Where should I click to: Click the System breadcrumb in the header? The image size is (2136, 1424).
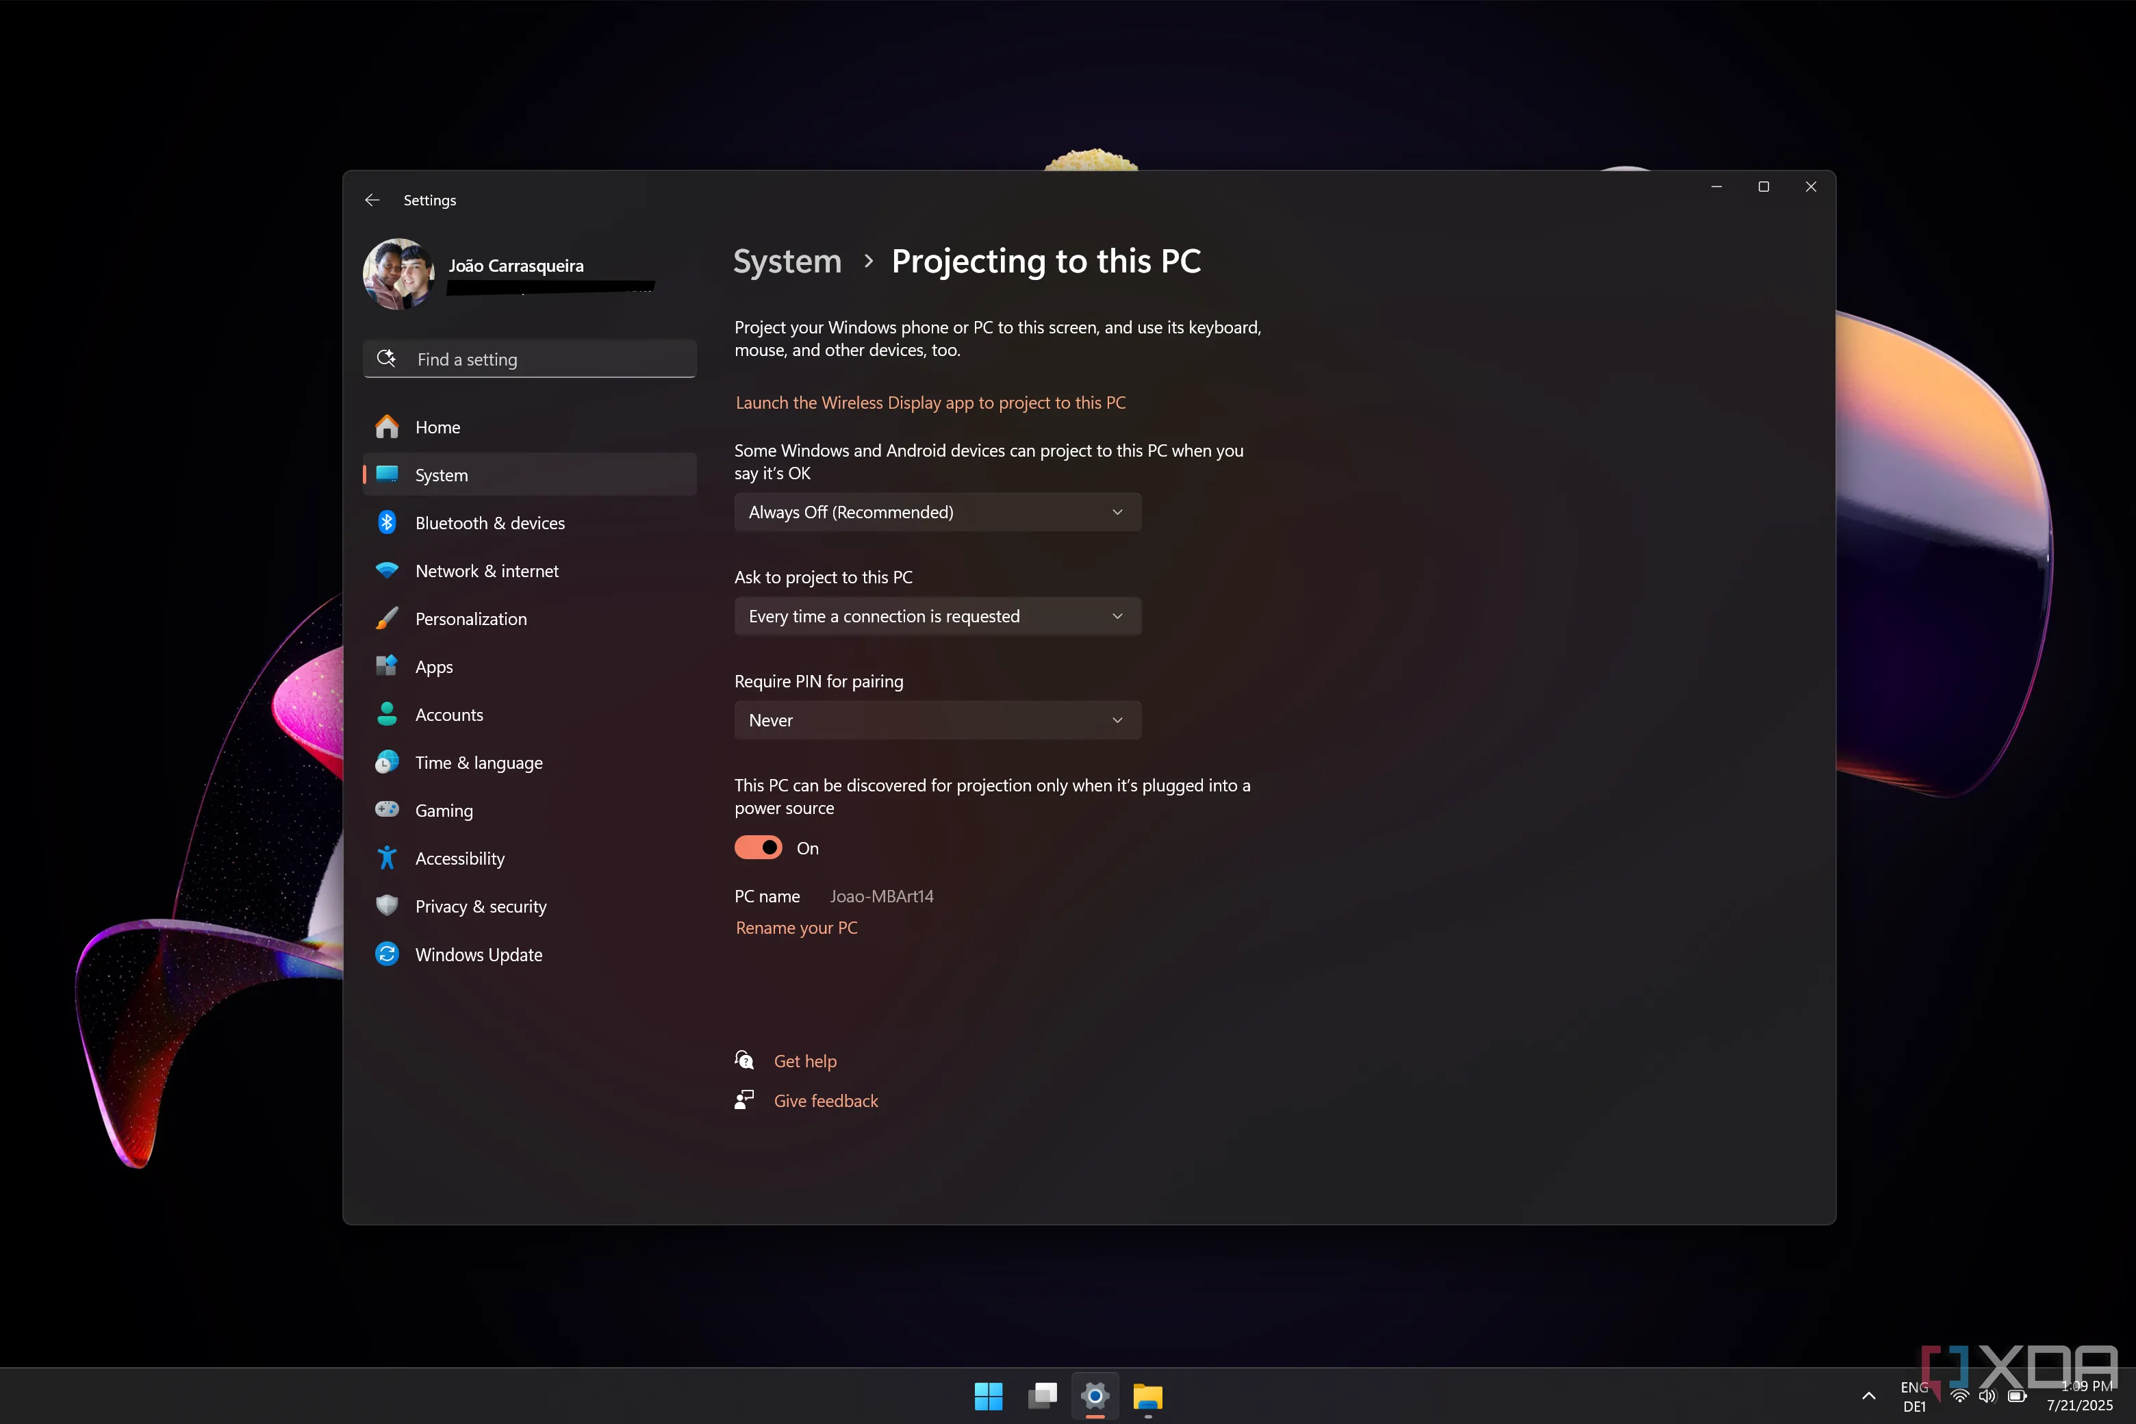coord(787,262)
